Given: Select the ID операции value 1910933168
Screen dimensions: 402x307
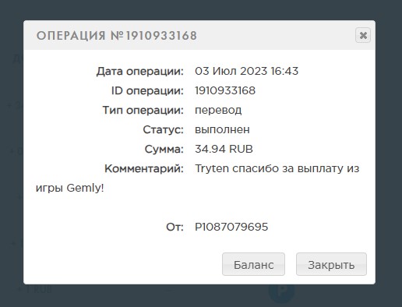Looking at the screenshot, I should 225,90.
